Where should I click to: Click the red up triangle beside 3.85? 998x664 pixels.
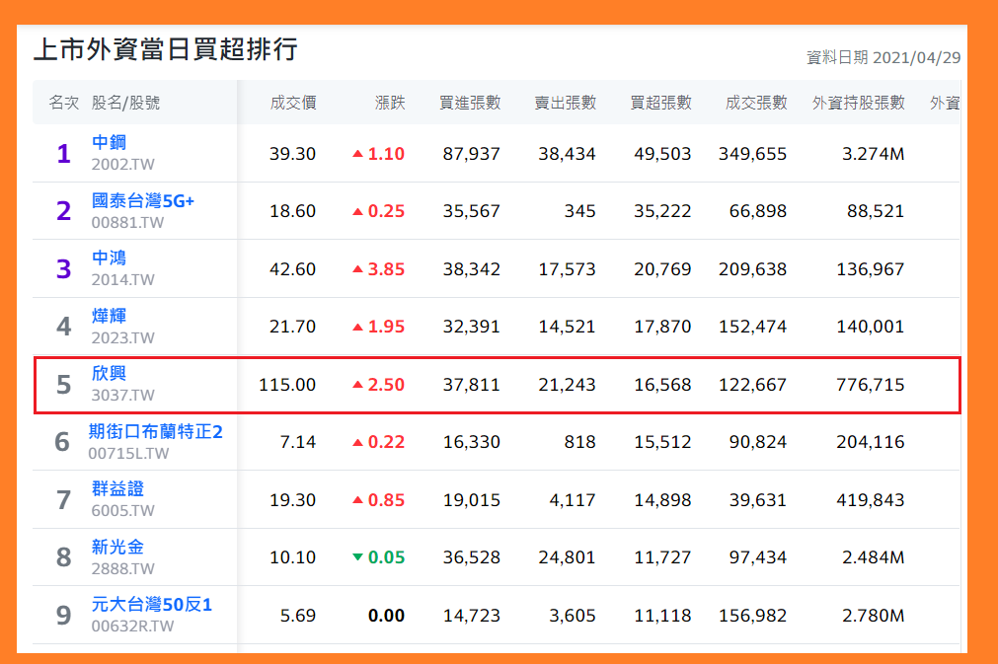357,269
